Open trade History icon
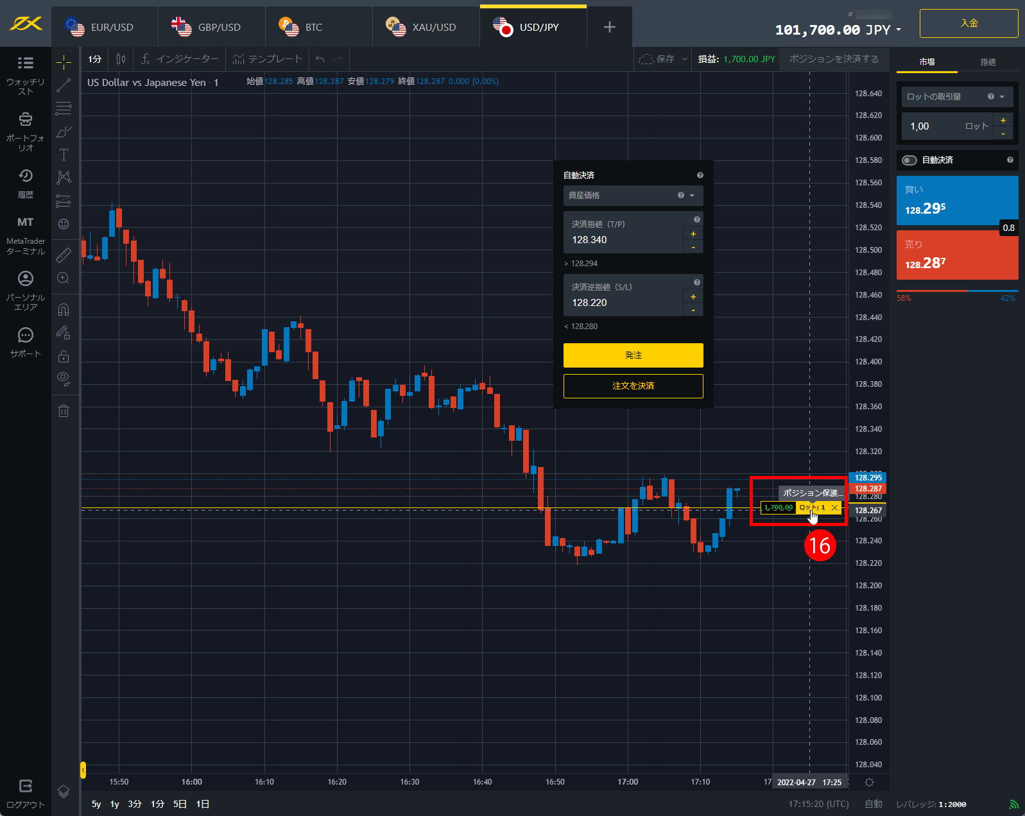1025x816 pixels. point(25,176)
